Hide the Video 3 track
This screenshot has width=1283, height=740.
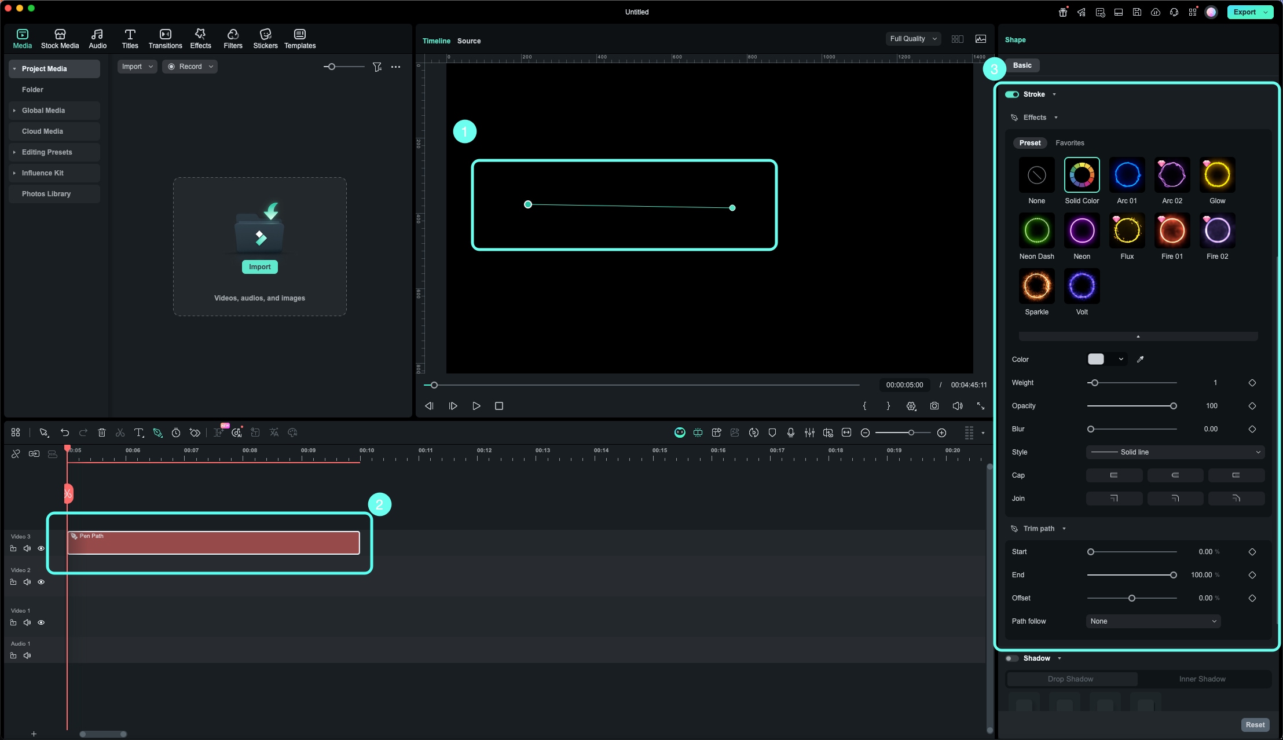pyautogui.click(x=41, y=548)
